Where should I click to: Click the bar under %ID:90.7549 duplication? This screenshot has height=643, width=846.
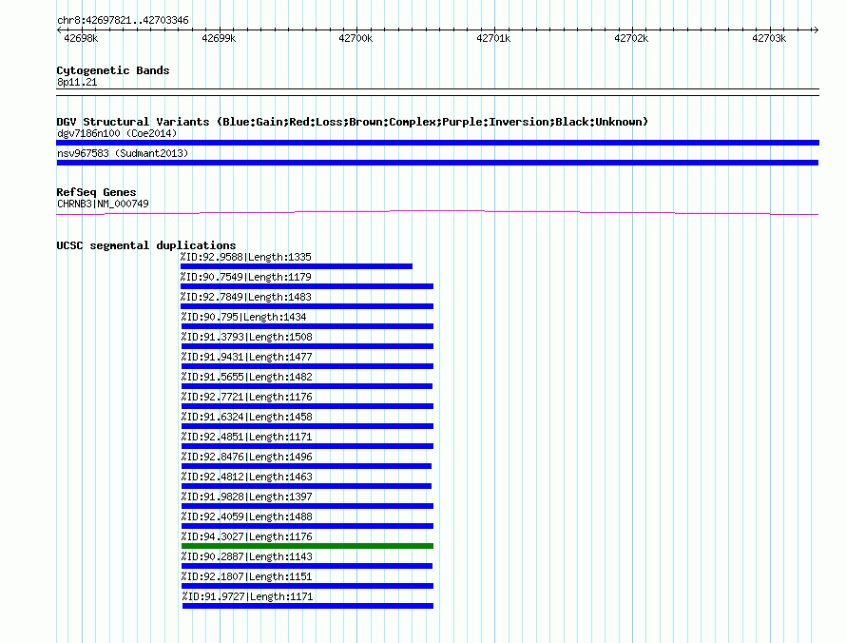[307, 286]
